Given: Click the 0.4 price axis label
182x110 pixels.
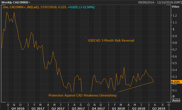Looking at the screenshot, I should pos(175,70).
